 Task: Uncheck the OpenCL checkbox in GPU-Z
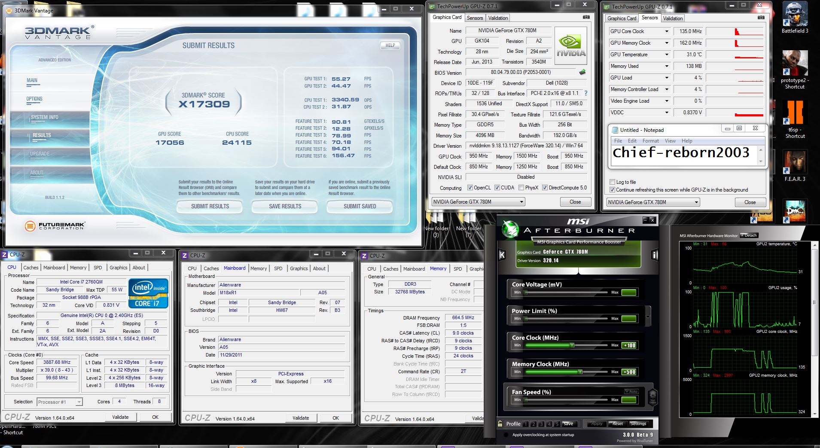[470, 188]
